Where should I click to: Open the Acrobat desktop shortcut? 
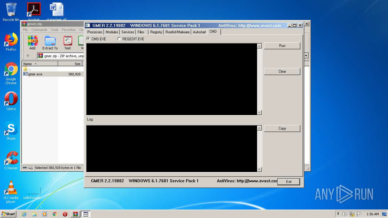pyautogui.click(x=34, y=12)
